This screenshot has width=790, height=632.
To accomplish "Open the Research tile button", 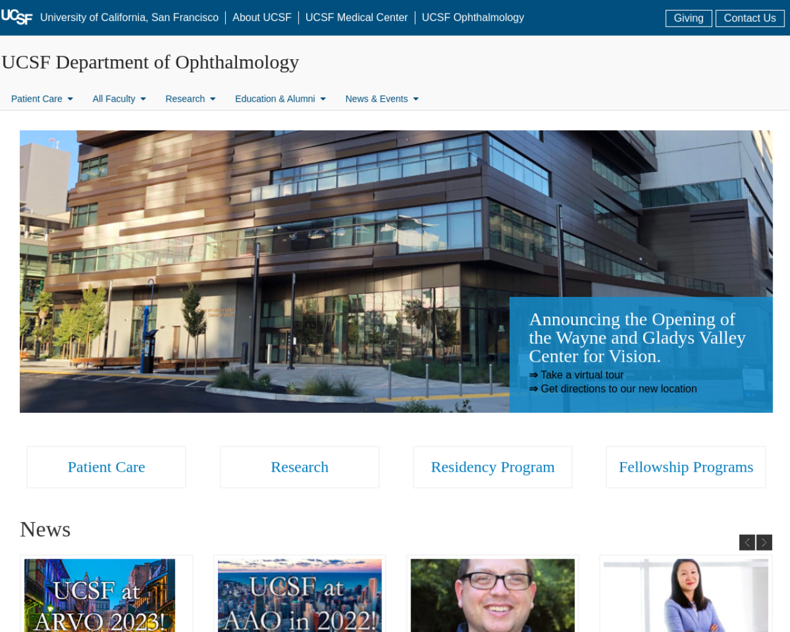I will (x=299, y=467).
